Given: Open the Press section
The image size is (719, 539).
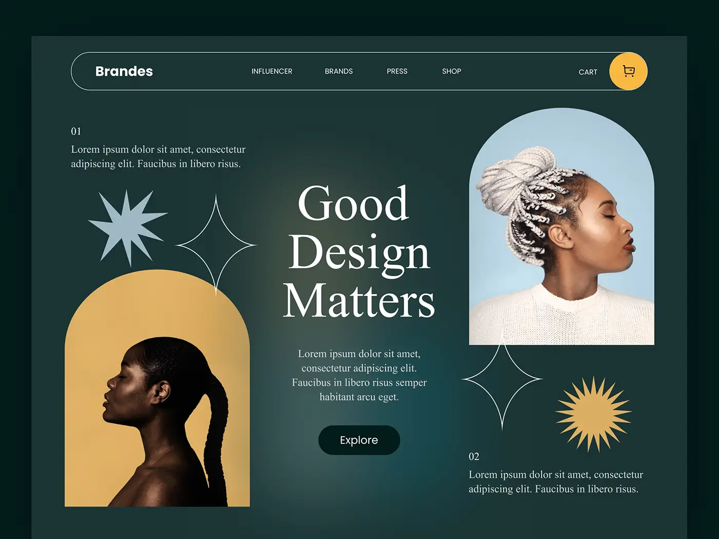Looking at the screenshot, I should 397,71.
